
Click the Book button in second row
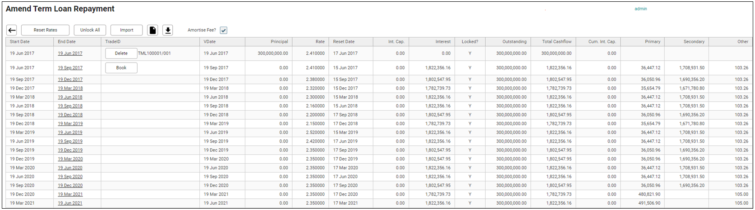[x=121, y=68]
